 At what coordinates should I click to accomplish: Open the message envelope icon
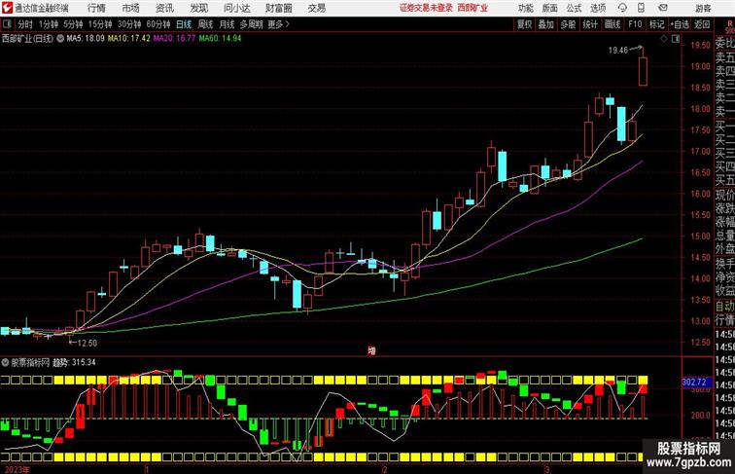[663, 8]
